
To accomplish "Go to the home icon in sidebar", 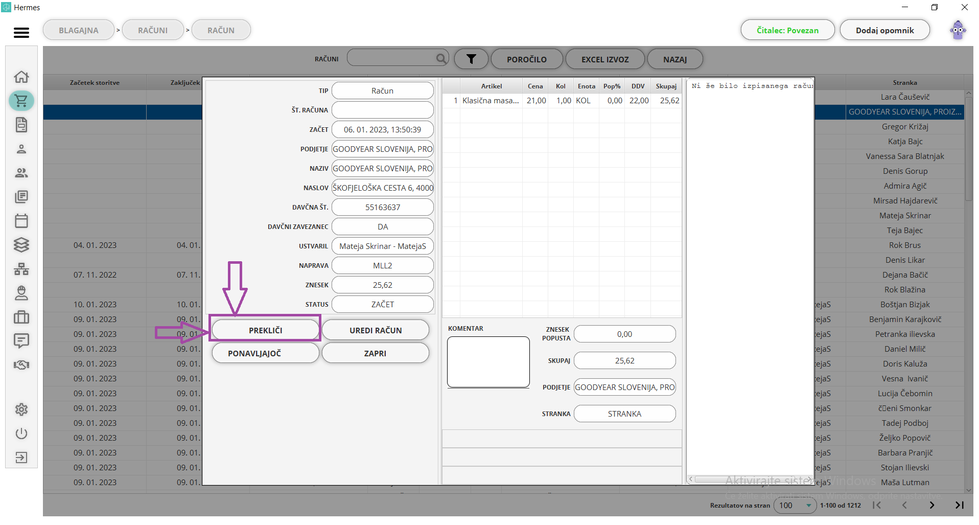I will pos(21,77).
